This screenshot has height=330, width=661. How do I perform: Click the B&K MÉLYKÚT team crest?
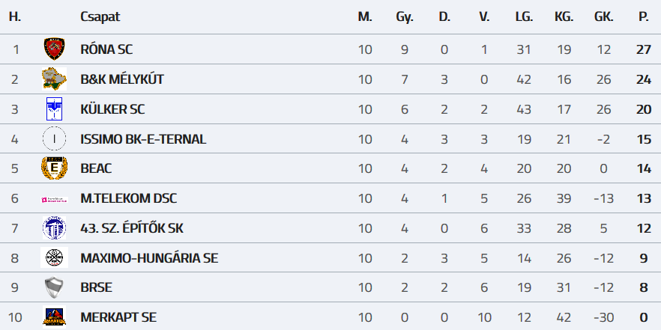(54, 79)
